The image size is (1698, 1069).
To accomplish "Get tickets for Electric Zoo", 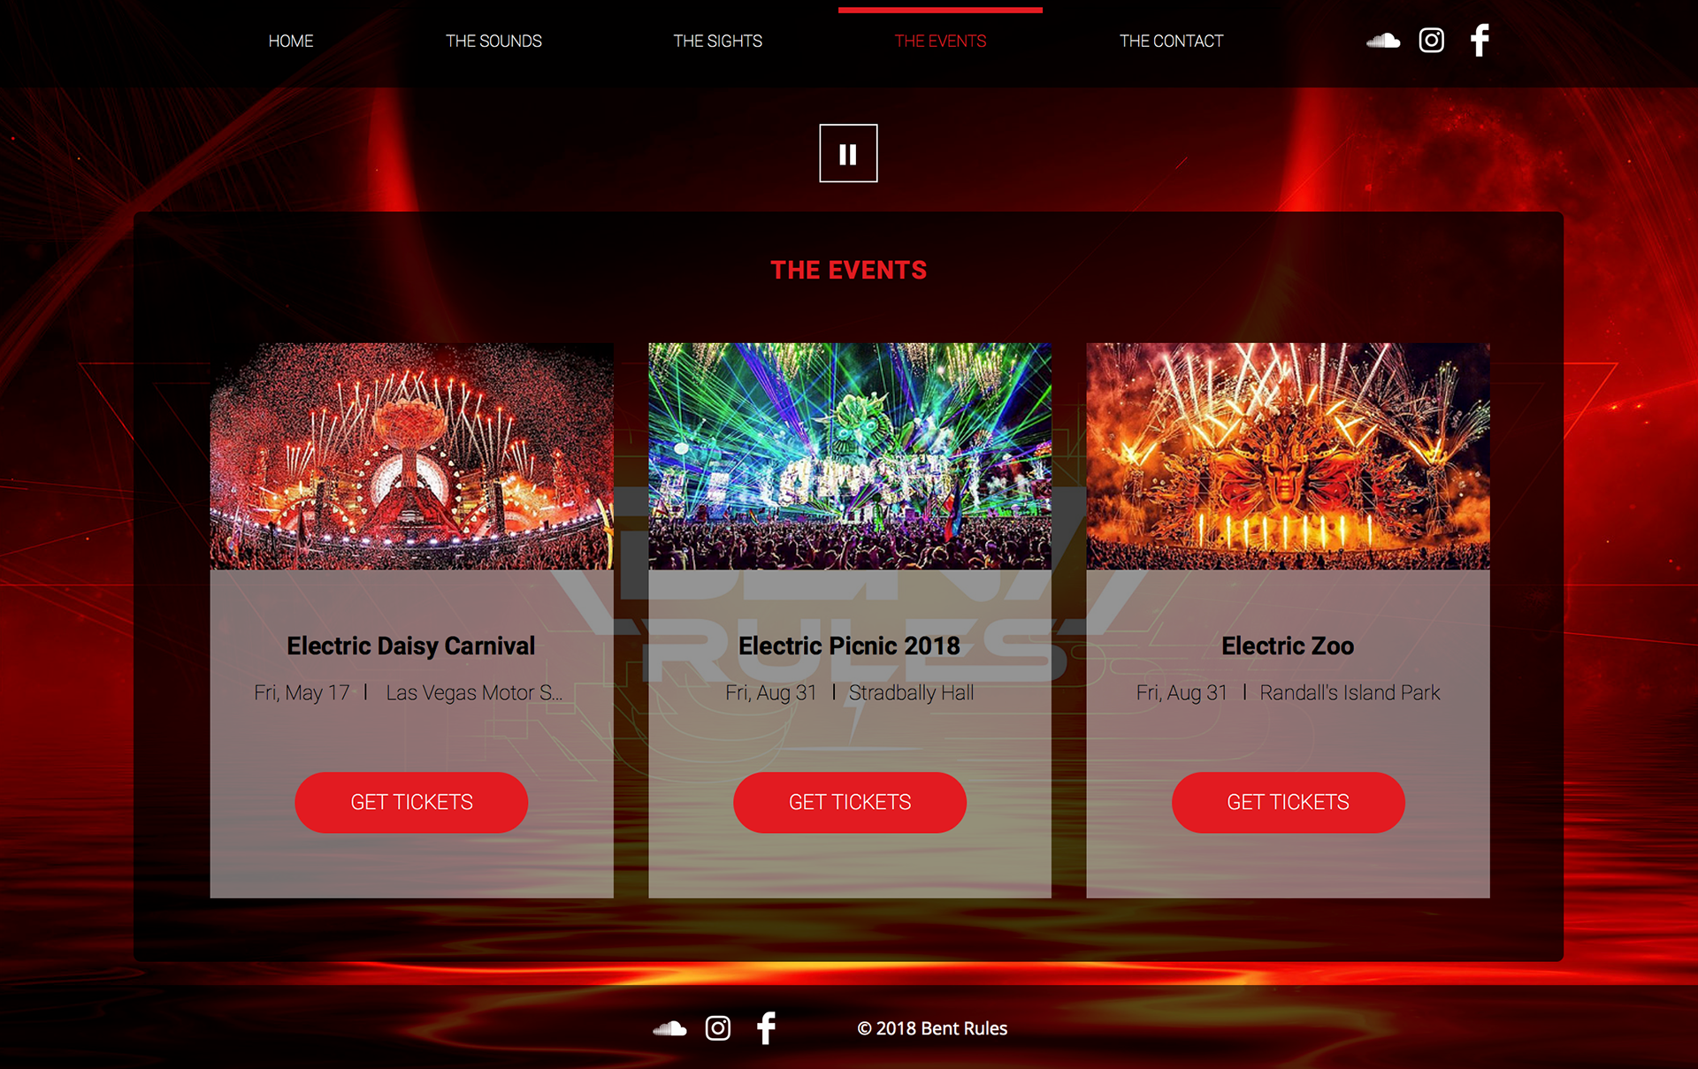I will click(1288, 802).
